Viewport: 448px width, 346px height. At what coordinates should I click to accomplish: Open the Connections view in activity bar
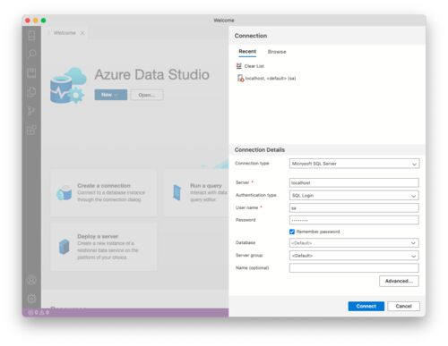(x=31, y=36)
